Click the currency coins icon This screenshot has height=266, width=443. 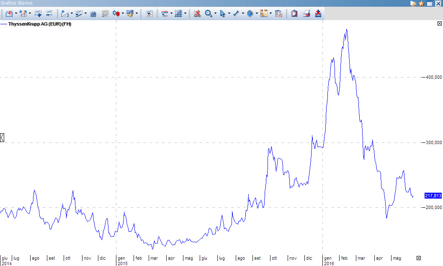pos(130,13)
